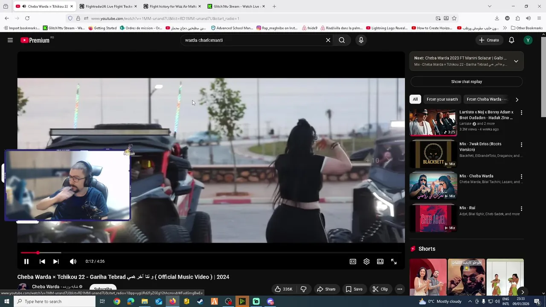Reload the page
This screenshot has width=546, height=307.
pyautogui.click(x=27, y=18)
